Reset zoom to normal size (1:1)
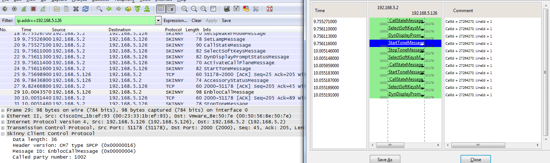The height and width of the screenshot is (163, 550). tap(203, 8)
